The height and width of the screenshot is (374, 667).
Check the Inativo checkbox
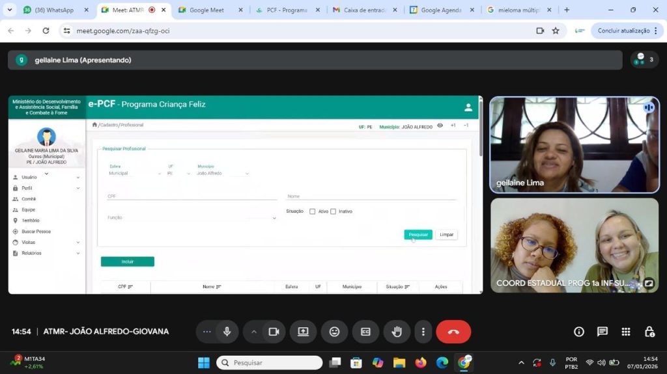point(333,211)
